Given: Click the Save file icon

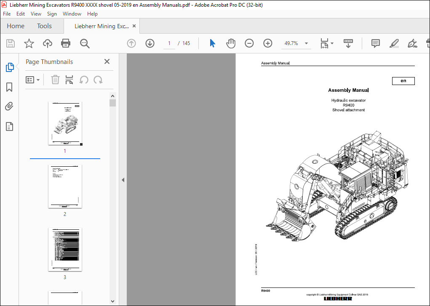Looking at the screenshot, I should coord(11,43).
